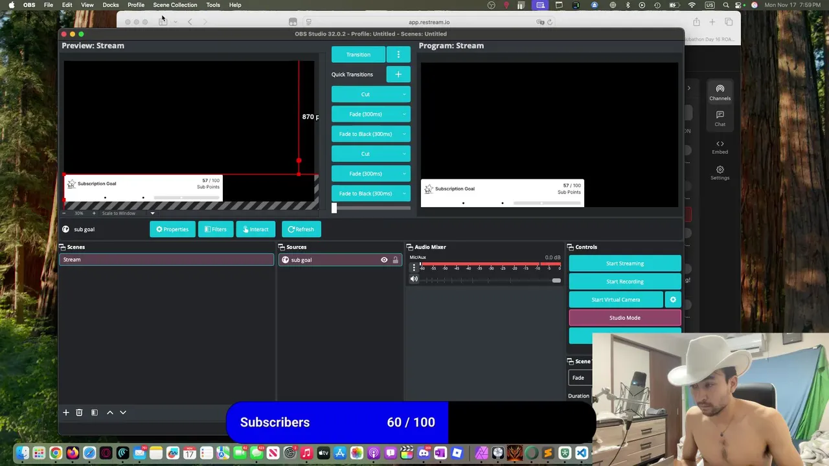Reload the page in the browser window
This screenshot has width=829, height=466.
550,22
